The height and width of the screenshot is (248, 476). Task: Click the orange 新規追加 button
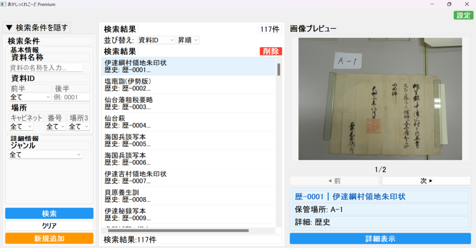49,238
